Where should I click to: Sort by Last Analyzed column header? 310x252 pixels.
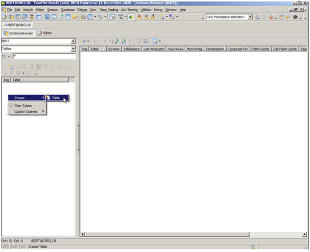[x=154, y=49]
